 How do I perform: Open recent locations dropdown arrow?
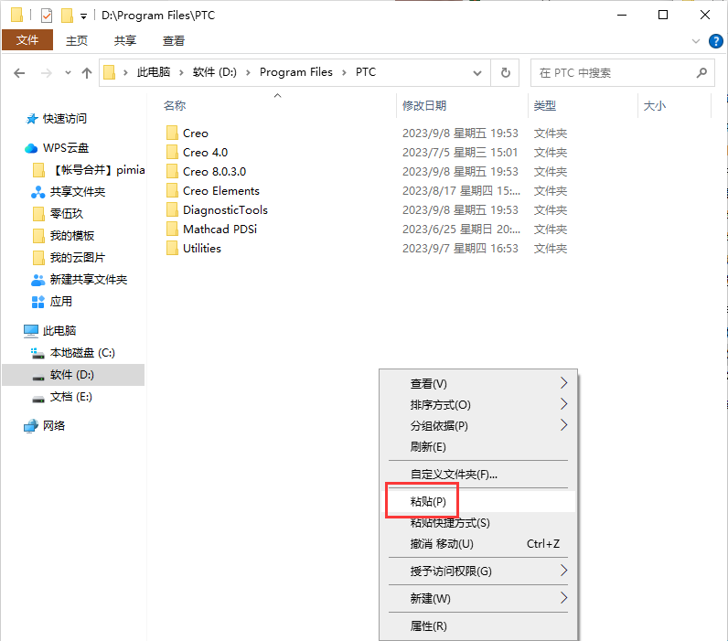pyautogui.click(x=68, y=73)
